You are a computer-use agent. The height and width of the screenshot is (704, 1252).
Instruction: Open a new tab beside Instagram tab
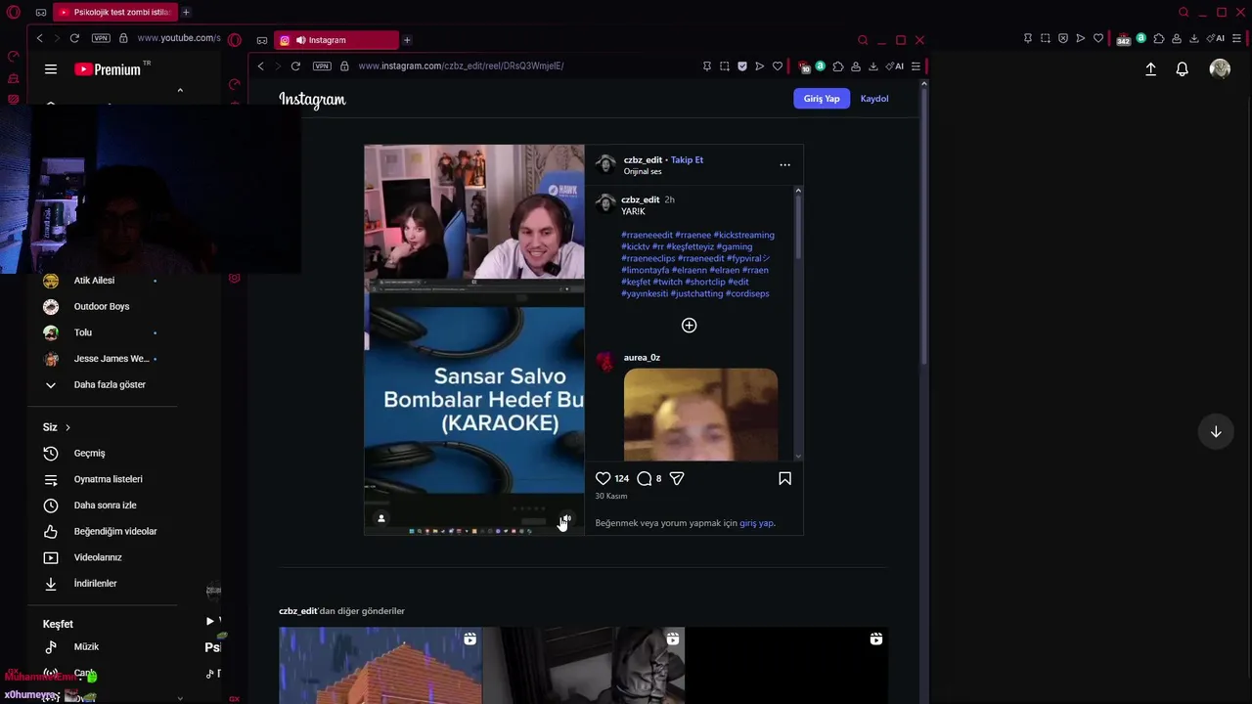pyautogui.click(x=407, y=40)
